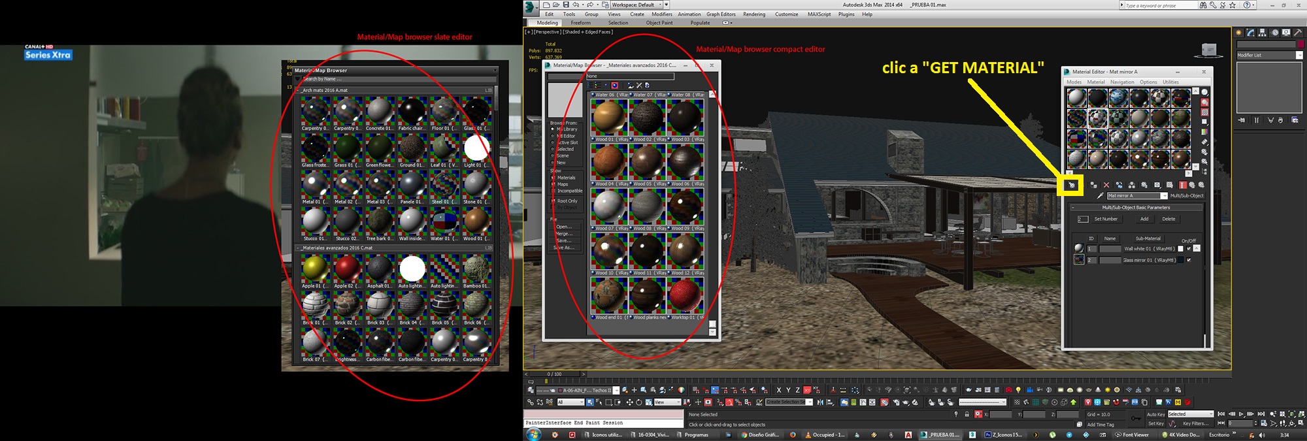
Task: Click the Select and Link chain icon
Action: (531, 402)
